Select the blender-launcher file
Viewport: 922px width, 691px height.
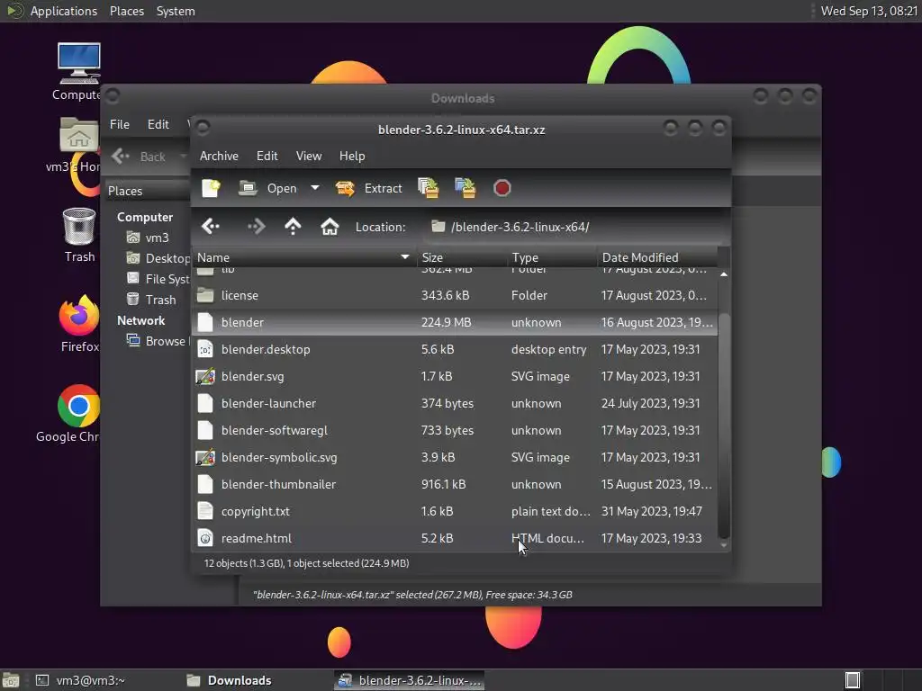[x=455, y=404]
